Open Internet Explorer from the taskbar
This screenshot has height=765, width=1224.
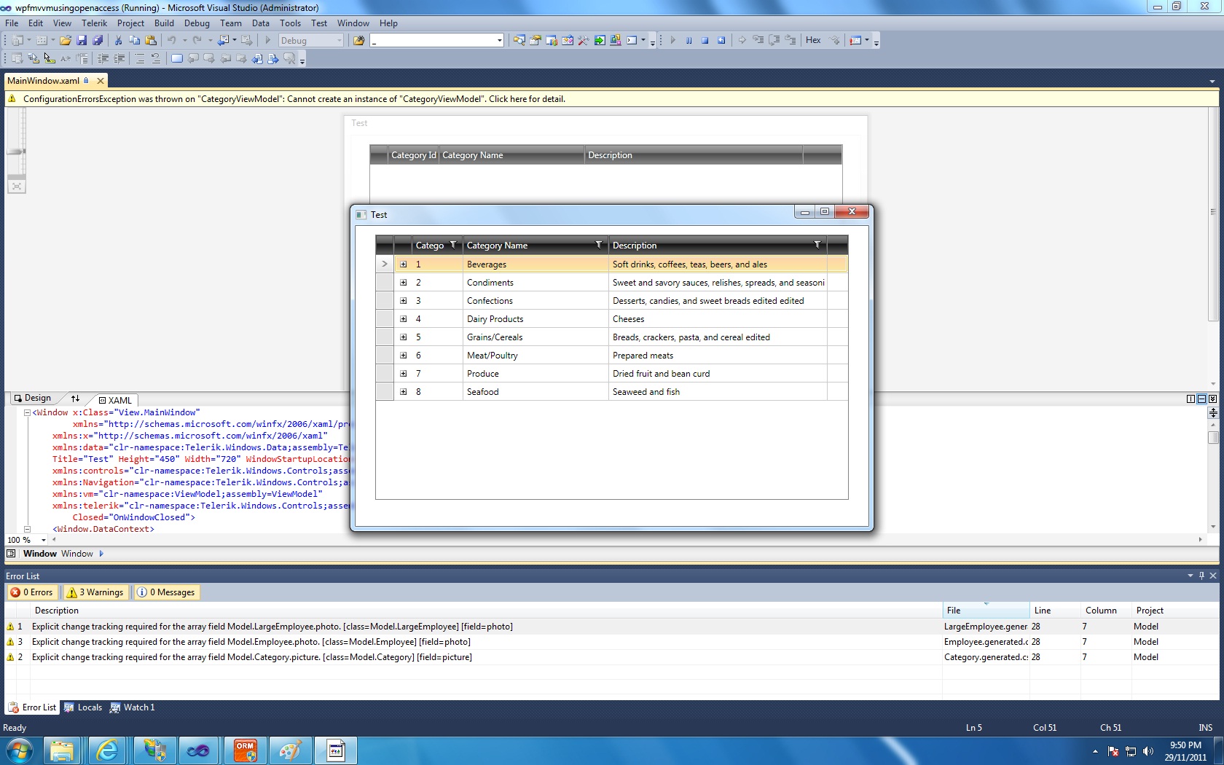[107, 750]
